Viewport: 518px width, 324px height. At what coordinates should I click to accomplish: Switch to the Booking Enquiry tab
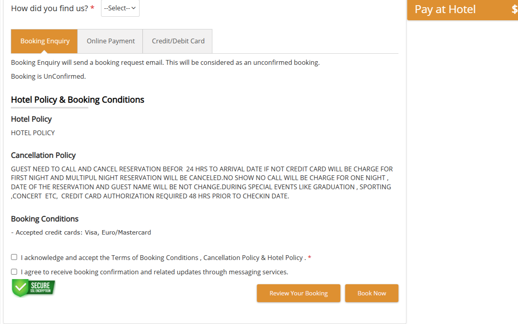point(45,41)
